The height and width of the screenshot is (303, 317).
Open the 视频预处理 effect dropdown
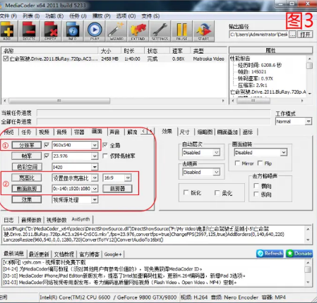(95, 199)
